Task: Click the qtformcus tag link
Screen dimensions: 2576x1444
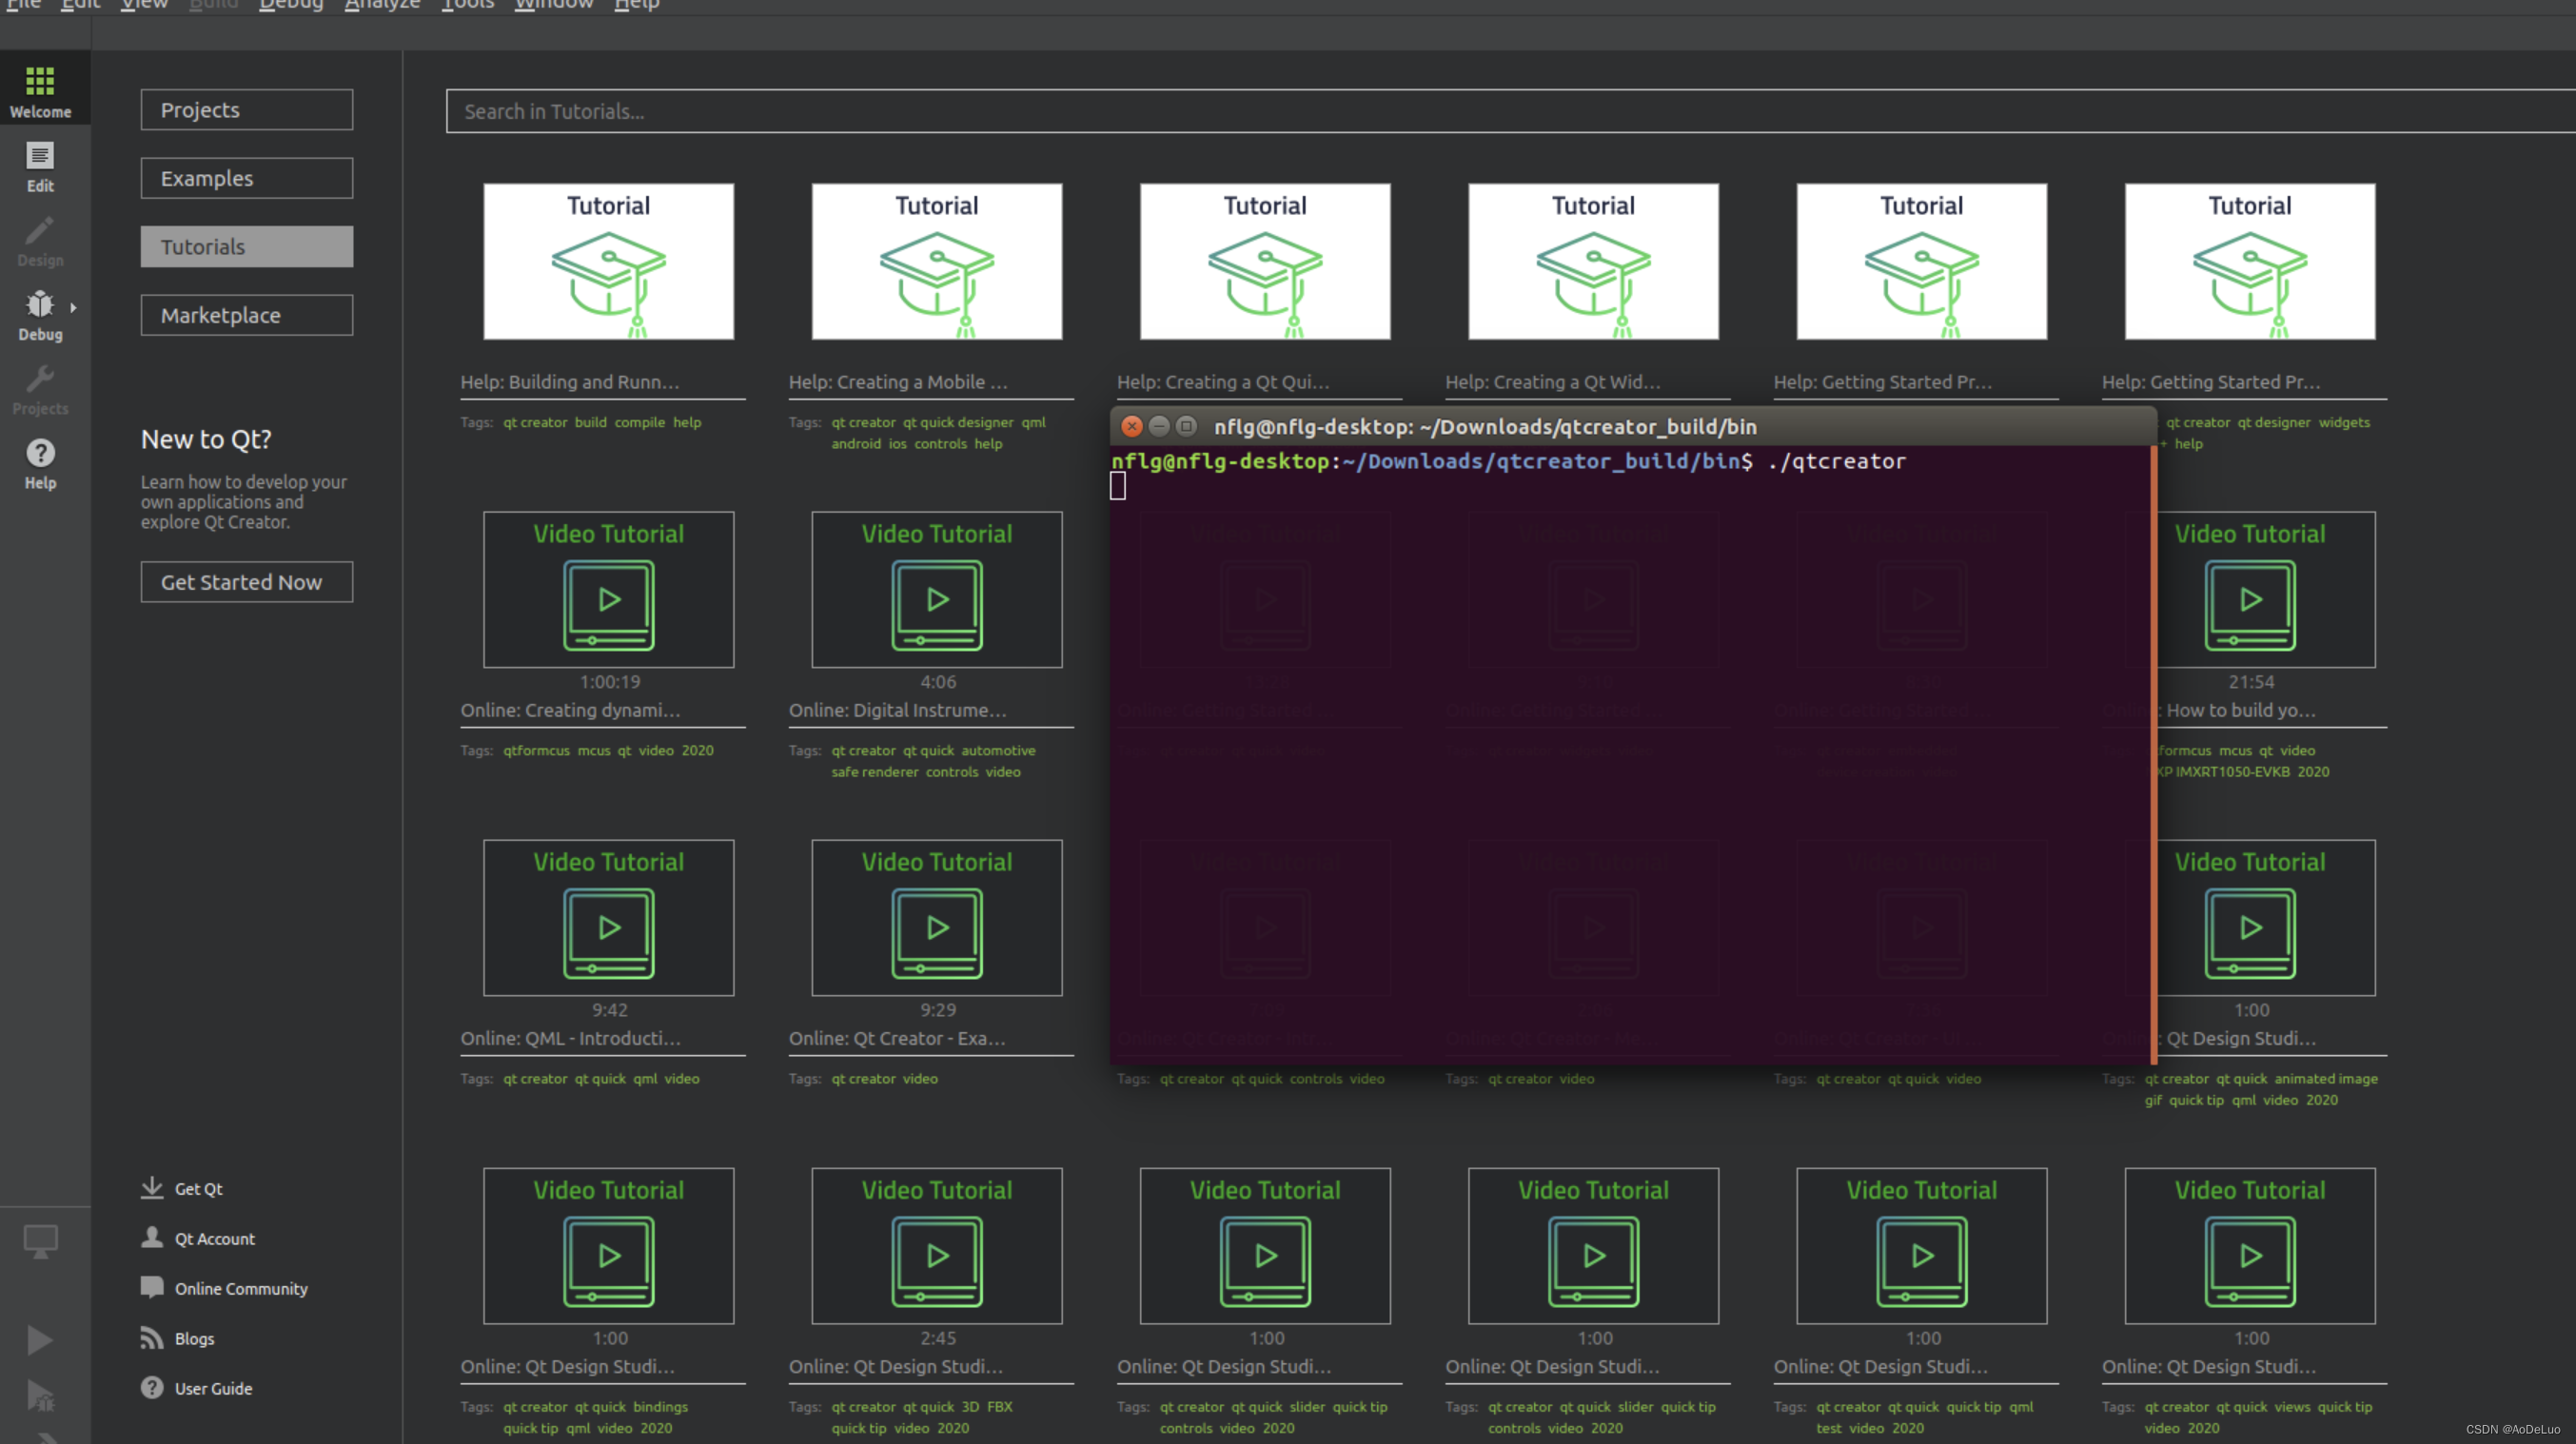Action: tap(537, 750)
